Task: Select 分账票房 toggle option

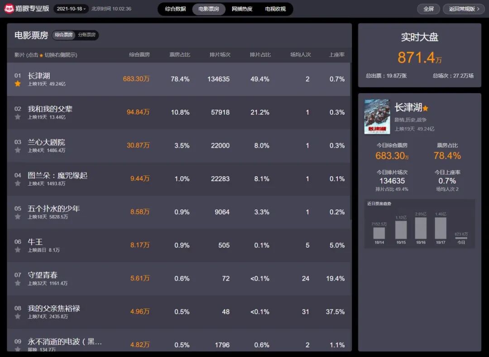Action: [86, 35]
